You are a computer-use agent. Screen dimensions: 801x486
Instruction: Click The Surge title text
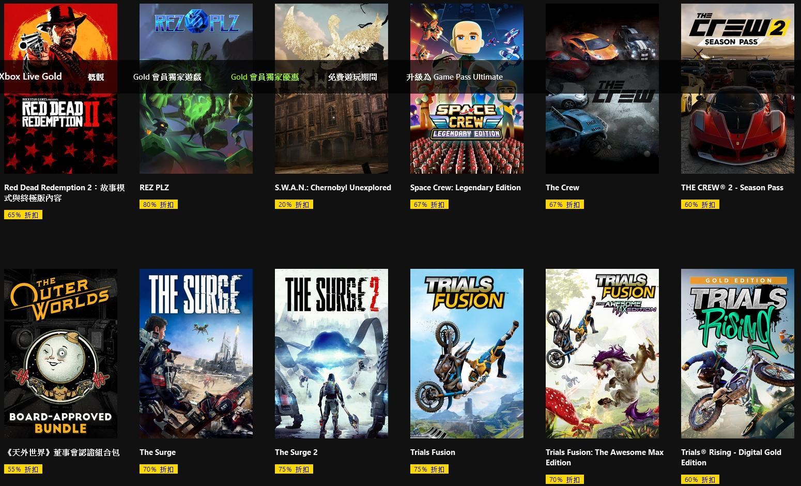coord(158,452)
